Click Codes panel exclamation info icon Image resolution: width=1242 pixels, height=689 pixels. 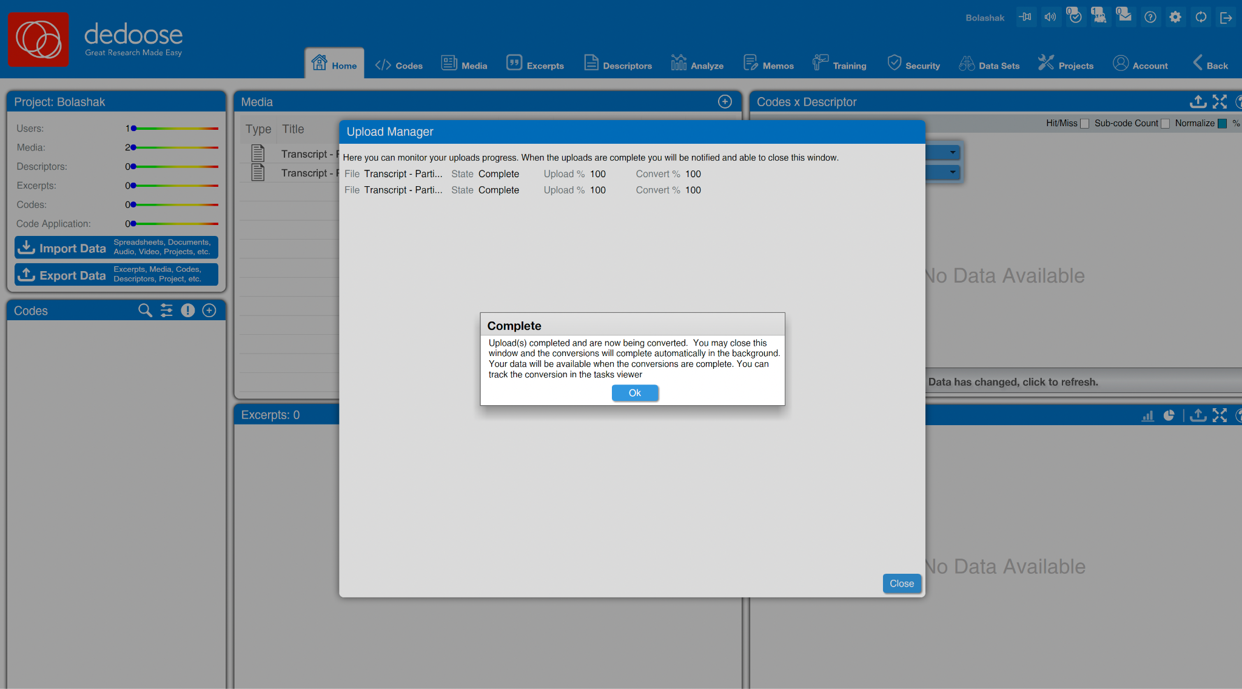click(188, 311)
